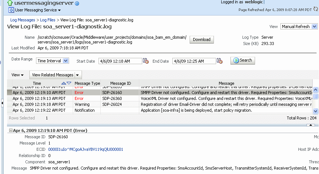Image resolution: width=319 pixels, height=174 pixels.
Task: Open the Manual Refresh view dropdown
Action: click(299, 27)
